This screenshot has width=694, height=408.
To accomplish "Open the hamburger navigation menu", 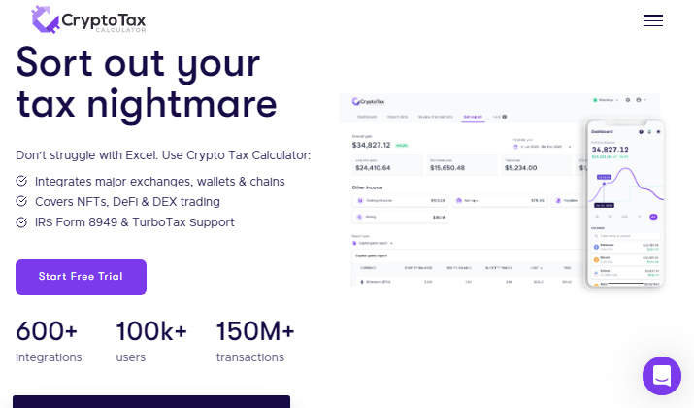I will click(x=653, y=20).
